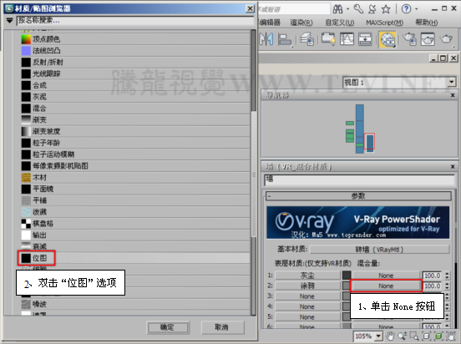
Task: Select the 粒子运动模糊 map entry
Action: pos(135,154)
